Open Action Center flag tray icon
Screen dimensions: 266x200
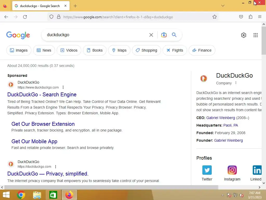tap(229, 195)
